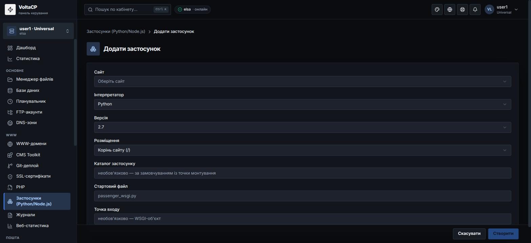Select Застосунки (Python/Node.js) sidebar item
Viewport: 531px width, 243px height.
pos(37,201)
